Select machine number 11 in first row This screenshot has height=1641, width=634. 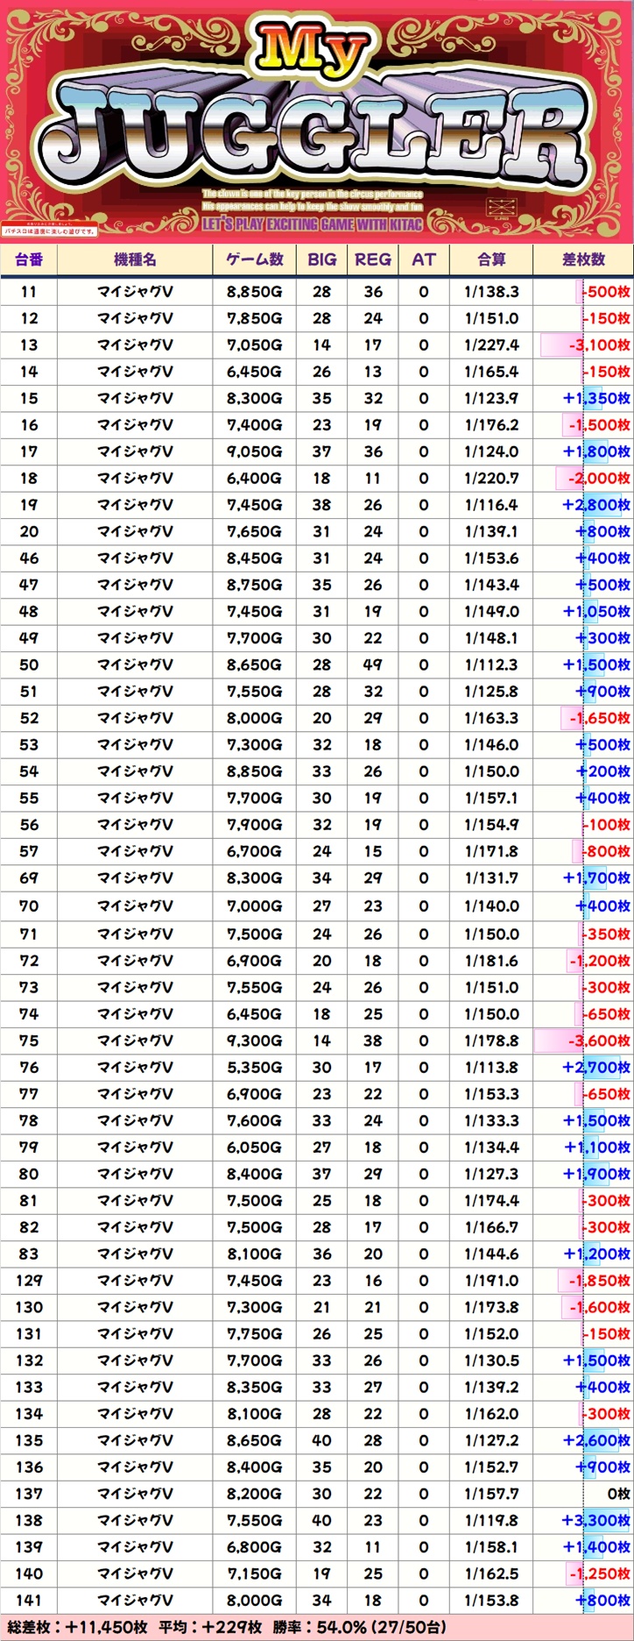click(29, 292)
